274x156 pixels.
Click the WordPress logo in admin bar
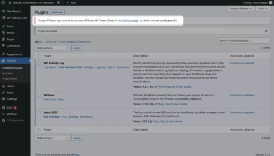coord(3,3)
